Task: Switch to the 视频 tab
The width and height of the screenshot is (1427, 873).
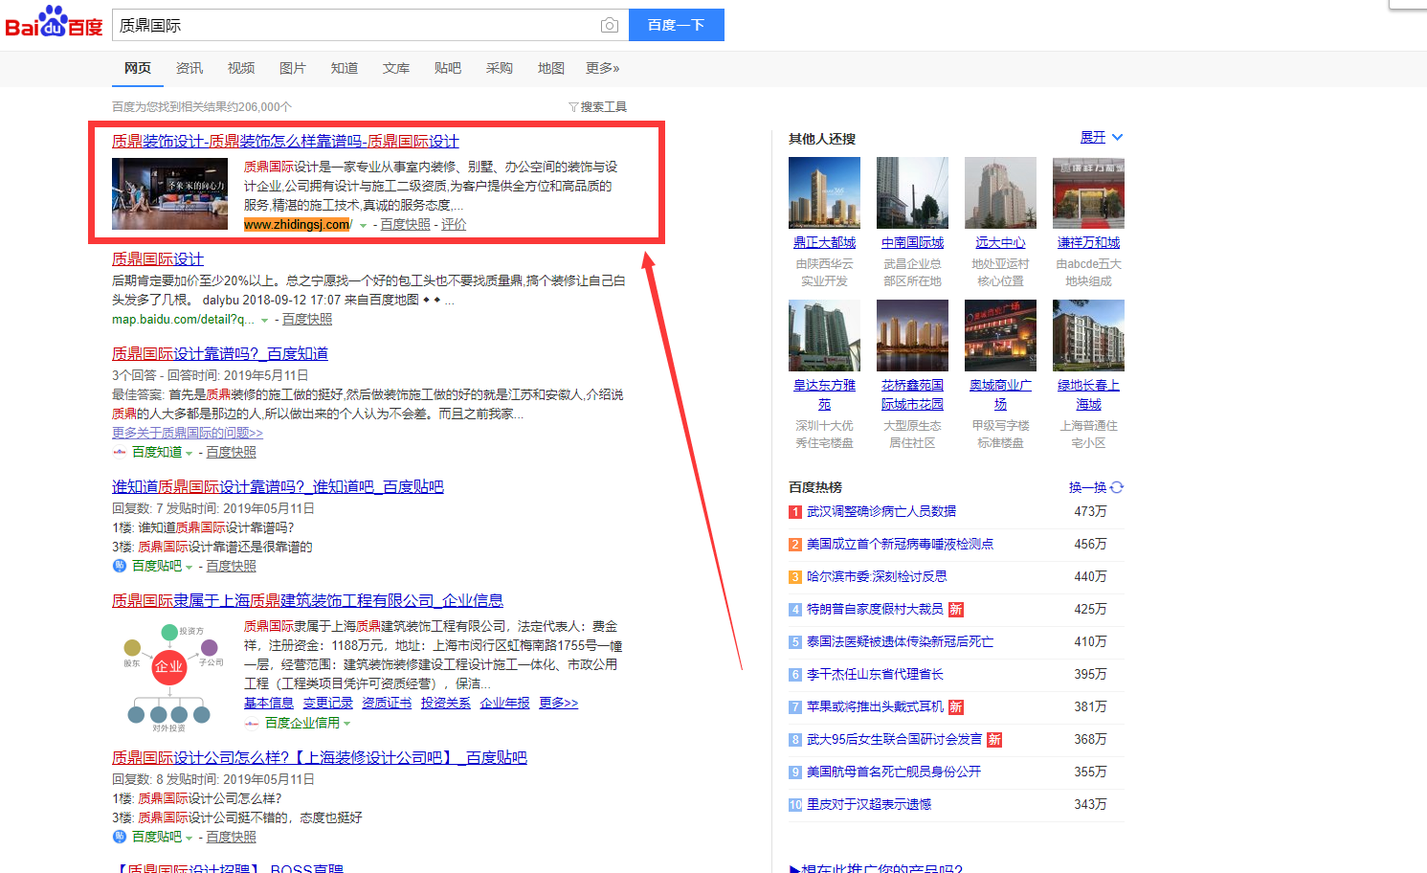Action: 241,68
